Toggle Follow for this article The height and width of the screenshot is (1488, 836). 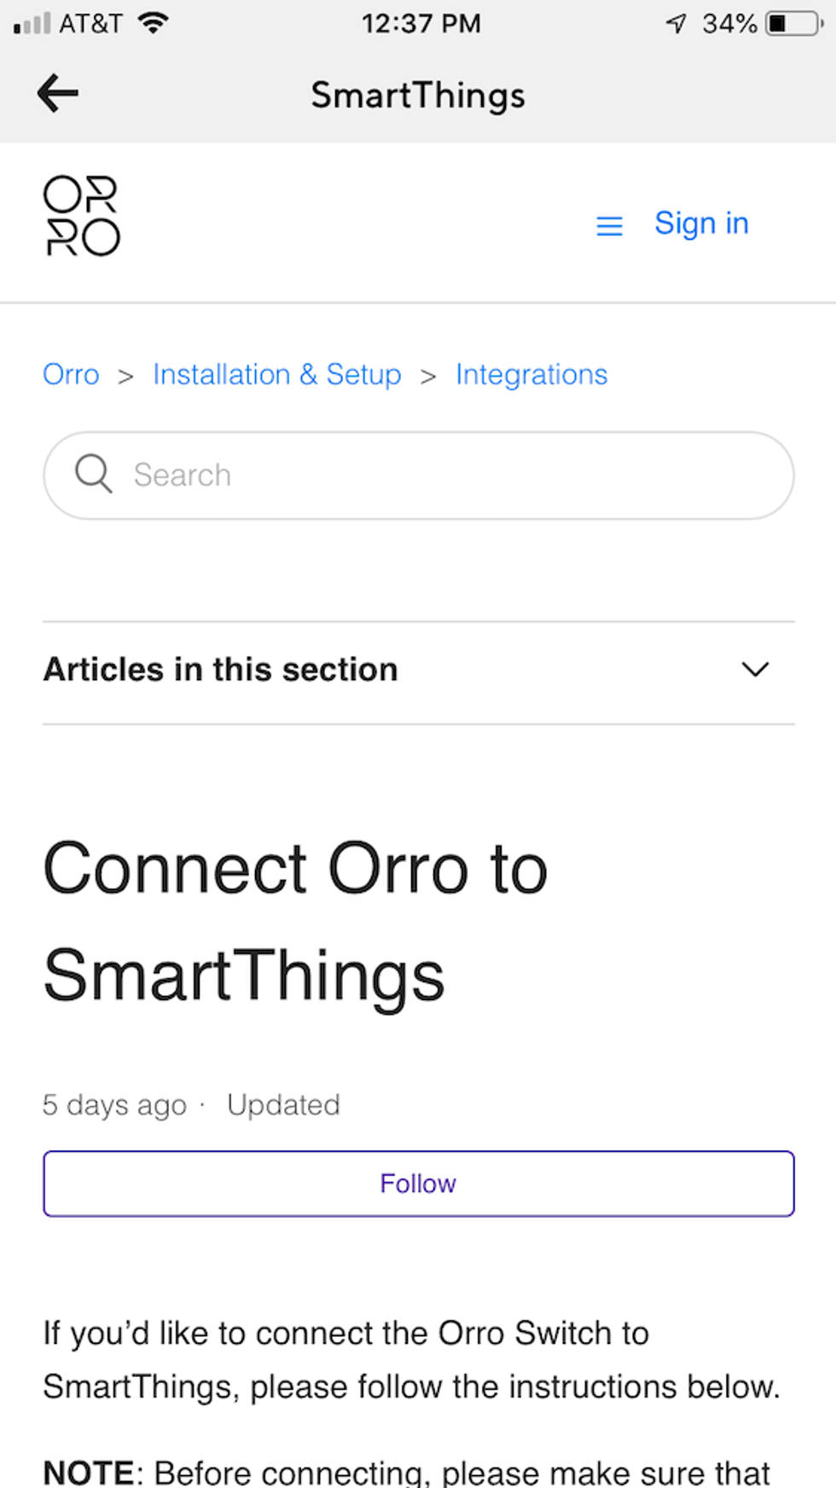[418, 1183]
